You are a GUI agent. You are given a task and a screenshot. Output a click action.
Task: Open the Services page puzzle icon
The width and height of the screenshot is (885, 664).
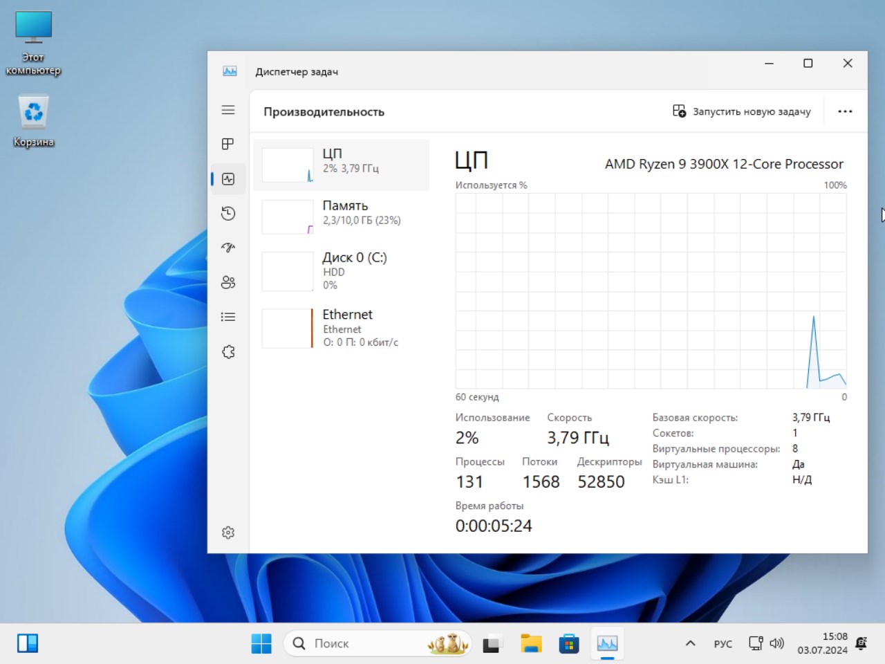(x=228, y=352)
